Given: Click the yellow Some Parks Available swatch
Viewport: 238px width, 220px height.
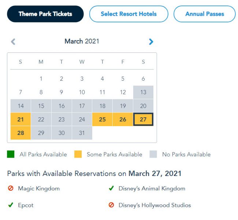Looking at the screenshot, I should tap(78, 154).
